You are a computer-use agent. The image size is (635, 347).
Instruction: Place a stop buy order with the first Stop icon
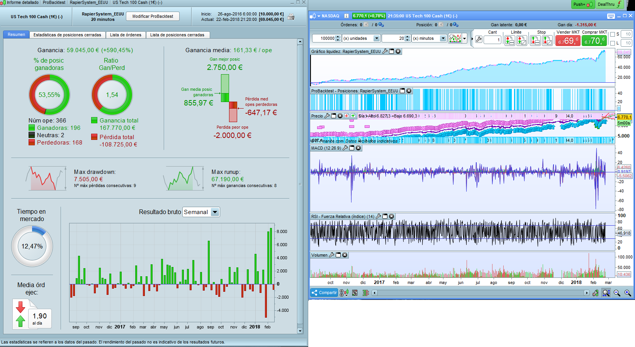pos(535,40)
